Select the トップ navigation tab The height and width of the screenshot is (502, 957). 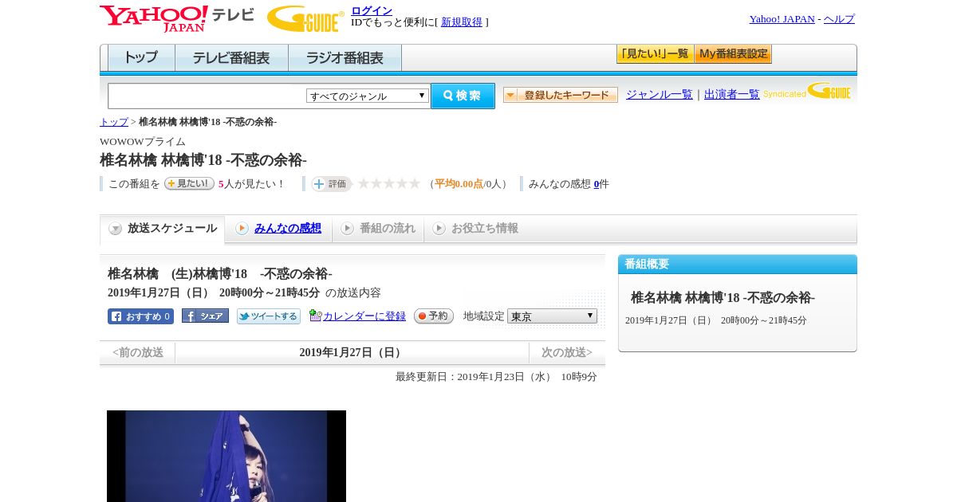[x=141, y=58]
